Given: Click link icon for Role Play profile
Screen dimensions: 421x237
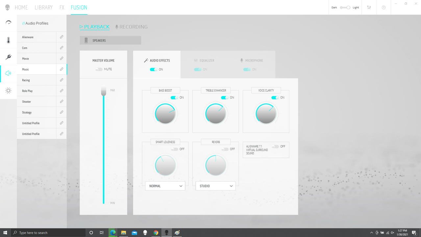Looking at the screenshot, I should click(x=62, y=91).
